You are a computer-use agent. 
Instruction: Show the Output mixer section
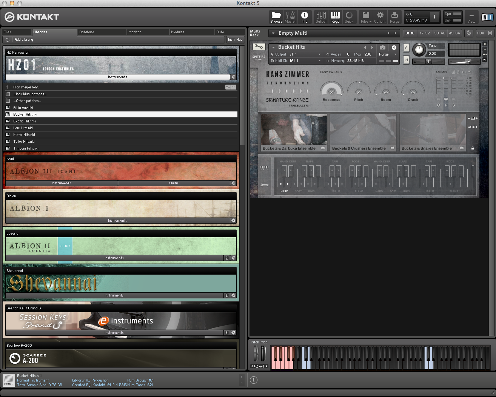pyautogui.click(x=321, y=17)
